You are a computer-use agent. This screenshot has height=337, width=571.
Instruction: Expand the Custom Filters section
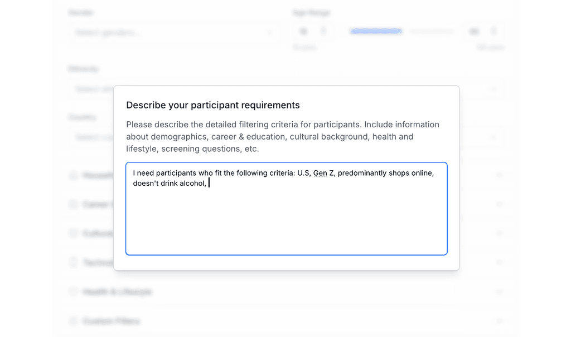click(499, 321)
